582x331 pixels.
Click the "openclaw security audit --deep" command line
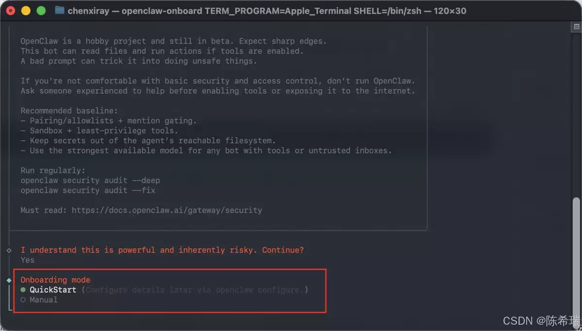pyautogui.click(x=90, y=181)
